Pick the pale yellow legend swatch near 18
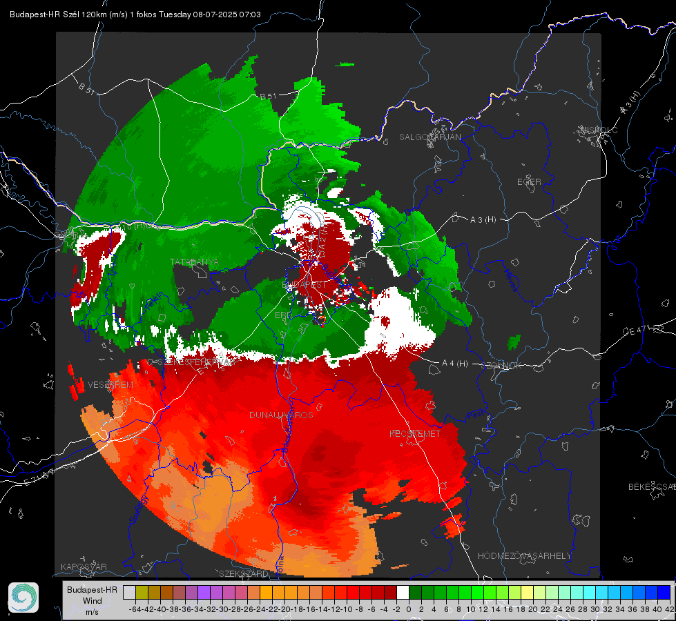 [x=528, y=593]
